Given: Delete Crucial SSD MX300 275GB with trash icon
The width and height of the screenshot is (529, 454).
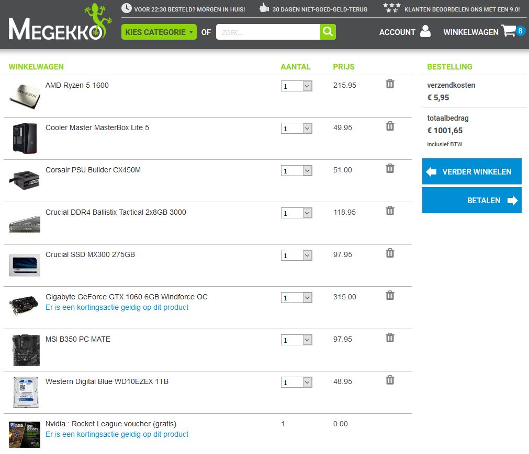Looking at the screenshot, I should click(390, 253).
